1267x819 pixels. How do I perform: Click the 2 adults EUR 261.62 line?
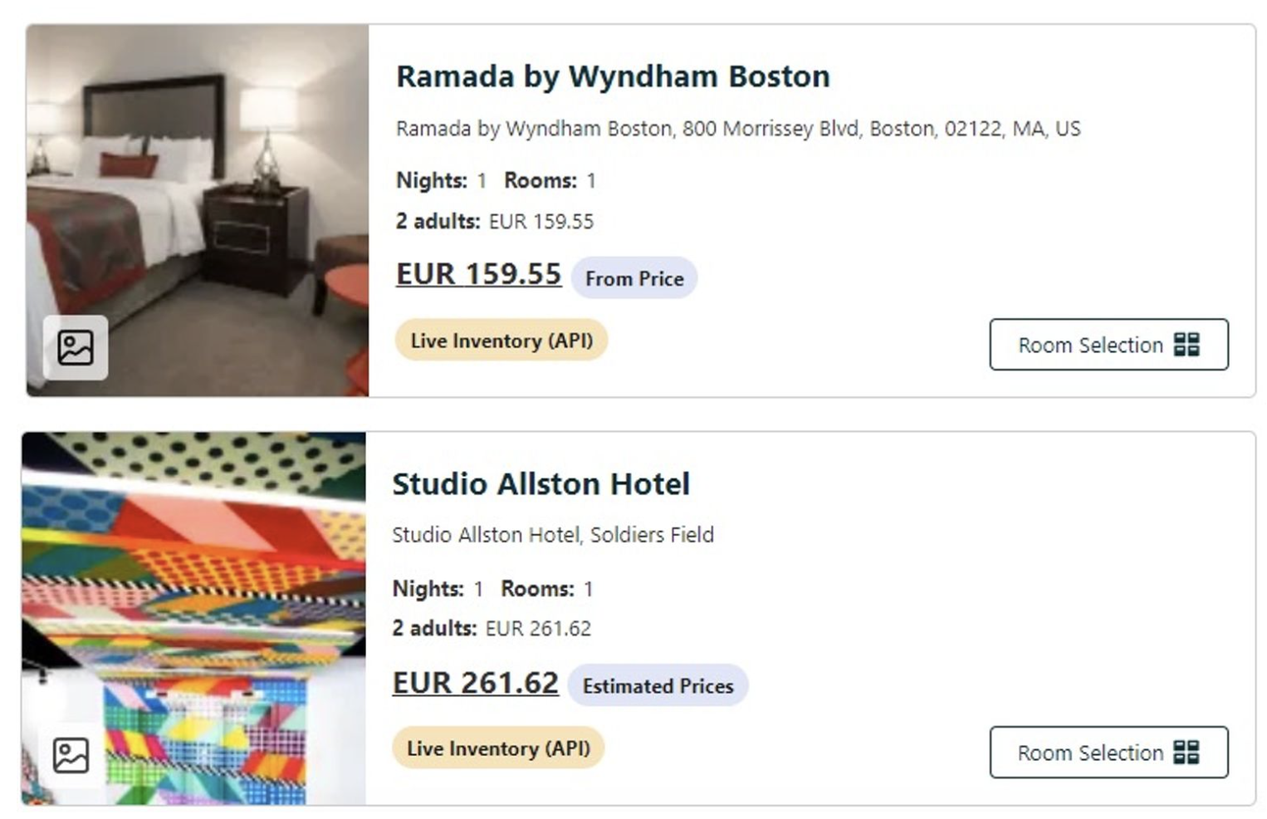pyautogui.click(x=491, y=629)
